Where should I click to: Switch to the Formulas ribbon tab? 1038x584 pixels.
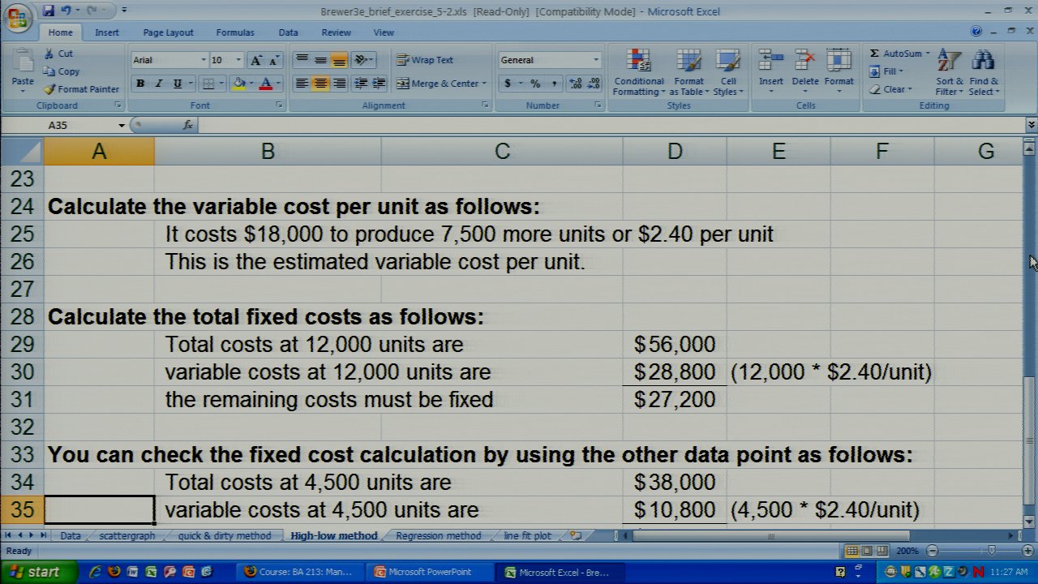(234, 32)
